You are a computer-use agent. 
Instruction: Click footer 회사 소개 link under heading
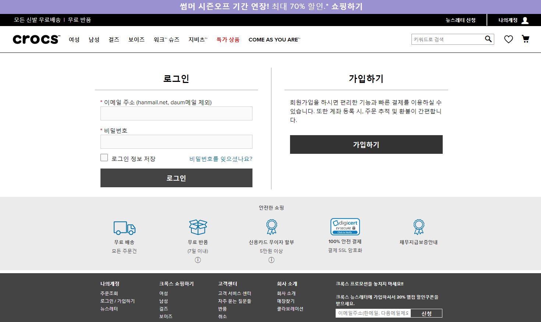coord(286,293)
